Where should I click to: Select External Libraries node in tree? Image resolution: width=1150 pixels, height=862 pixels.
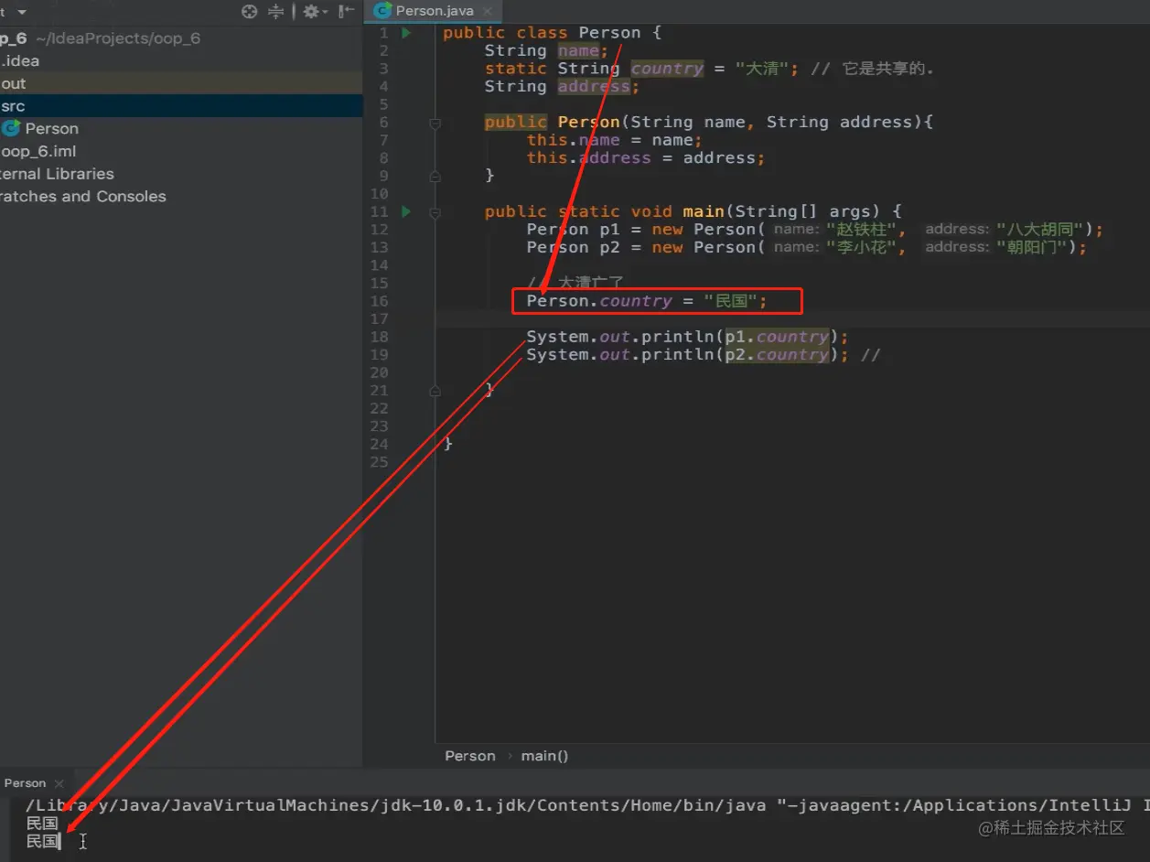click(x=181, y=174)
